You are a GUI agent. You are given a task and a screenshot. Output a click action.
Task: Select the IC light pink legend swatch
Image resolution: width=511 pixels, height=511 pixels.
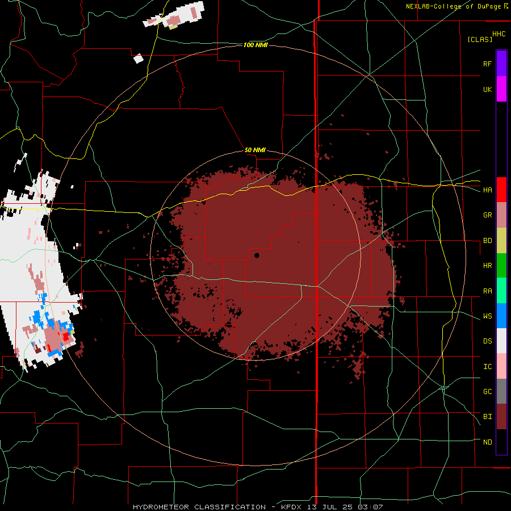point(501,366)
